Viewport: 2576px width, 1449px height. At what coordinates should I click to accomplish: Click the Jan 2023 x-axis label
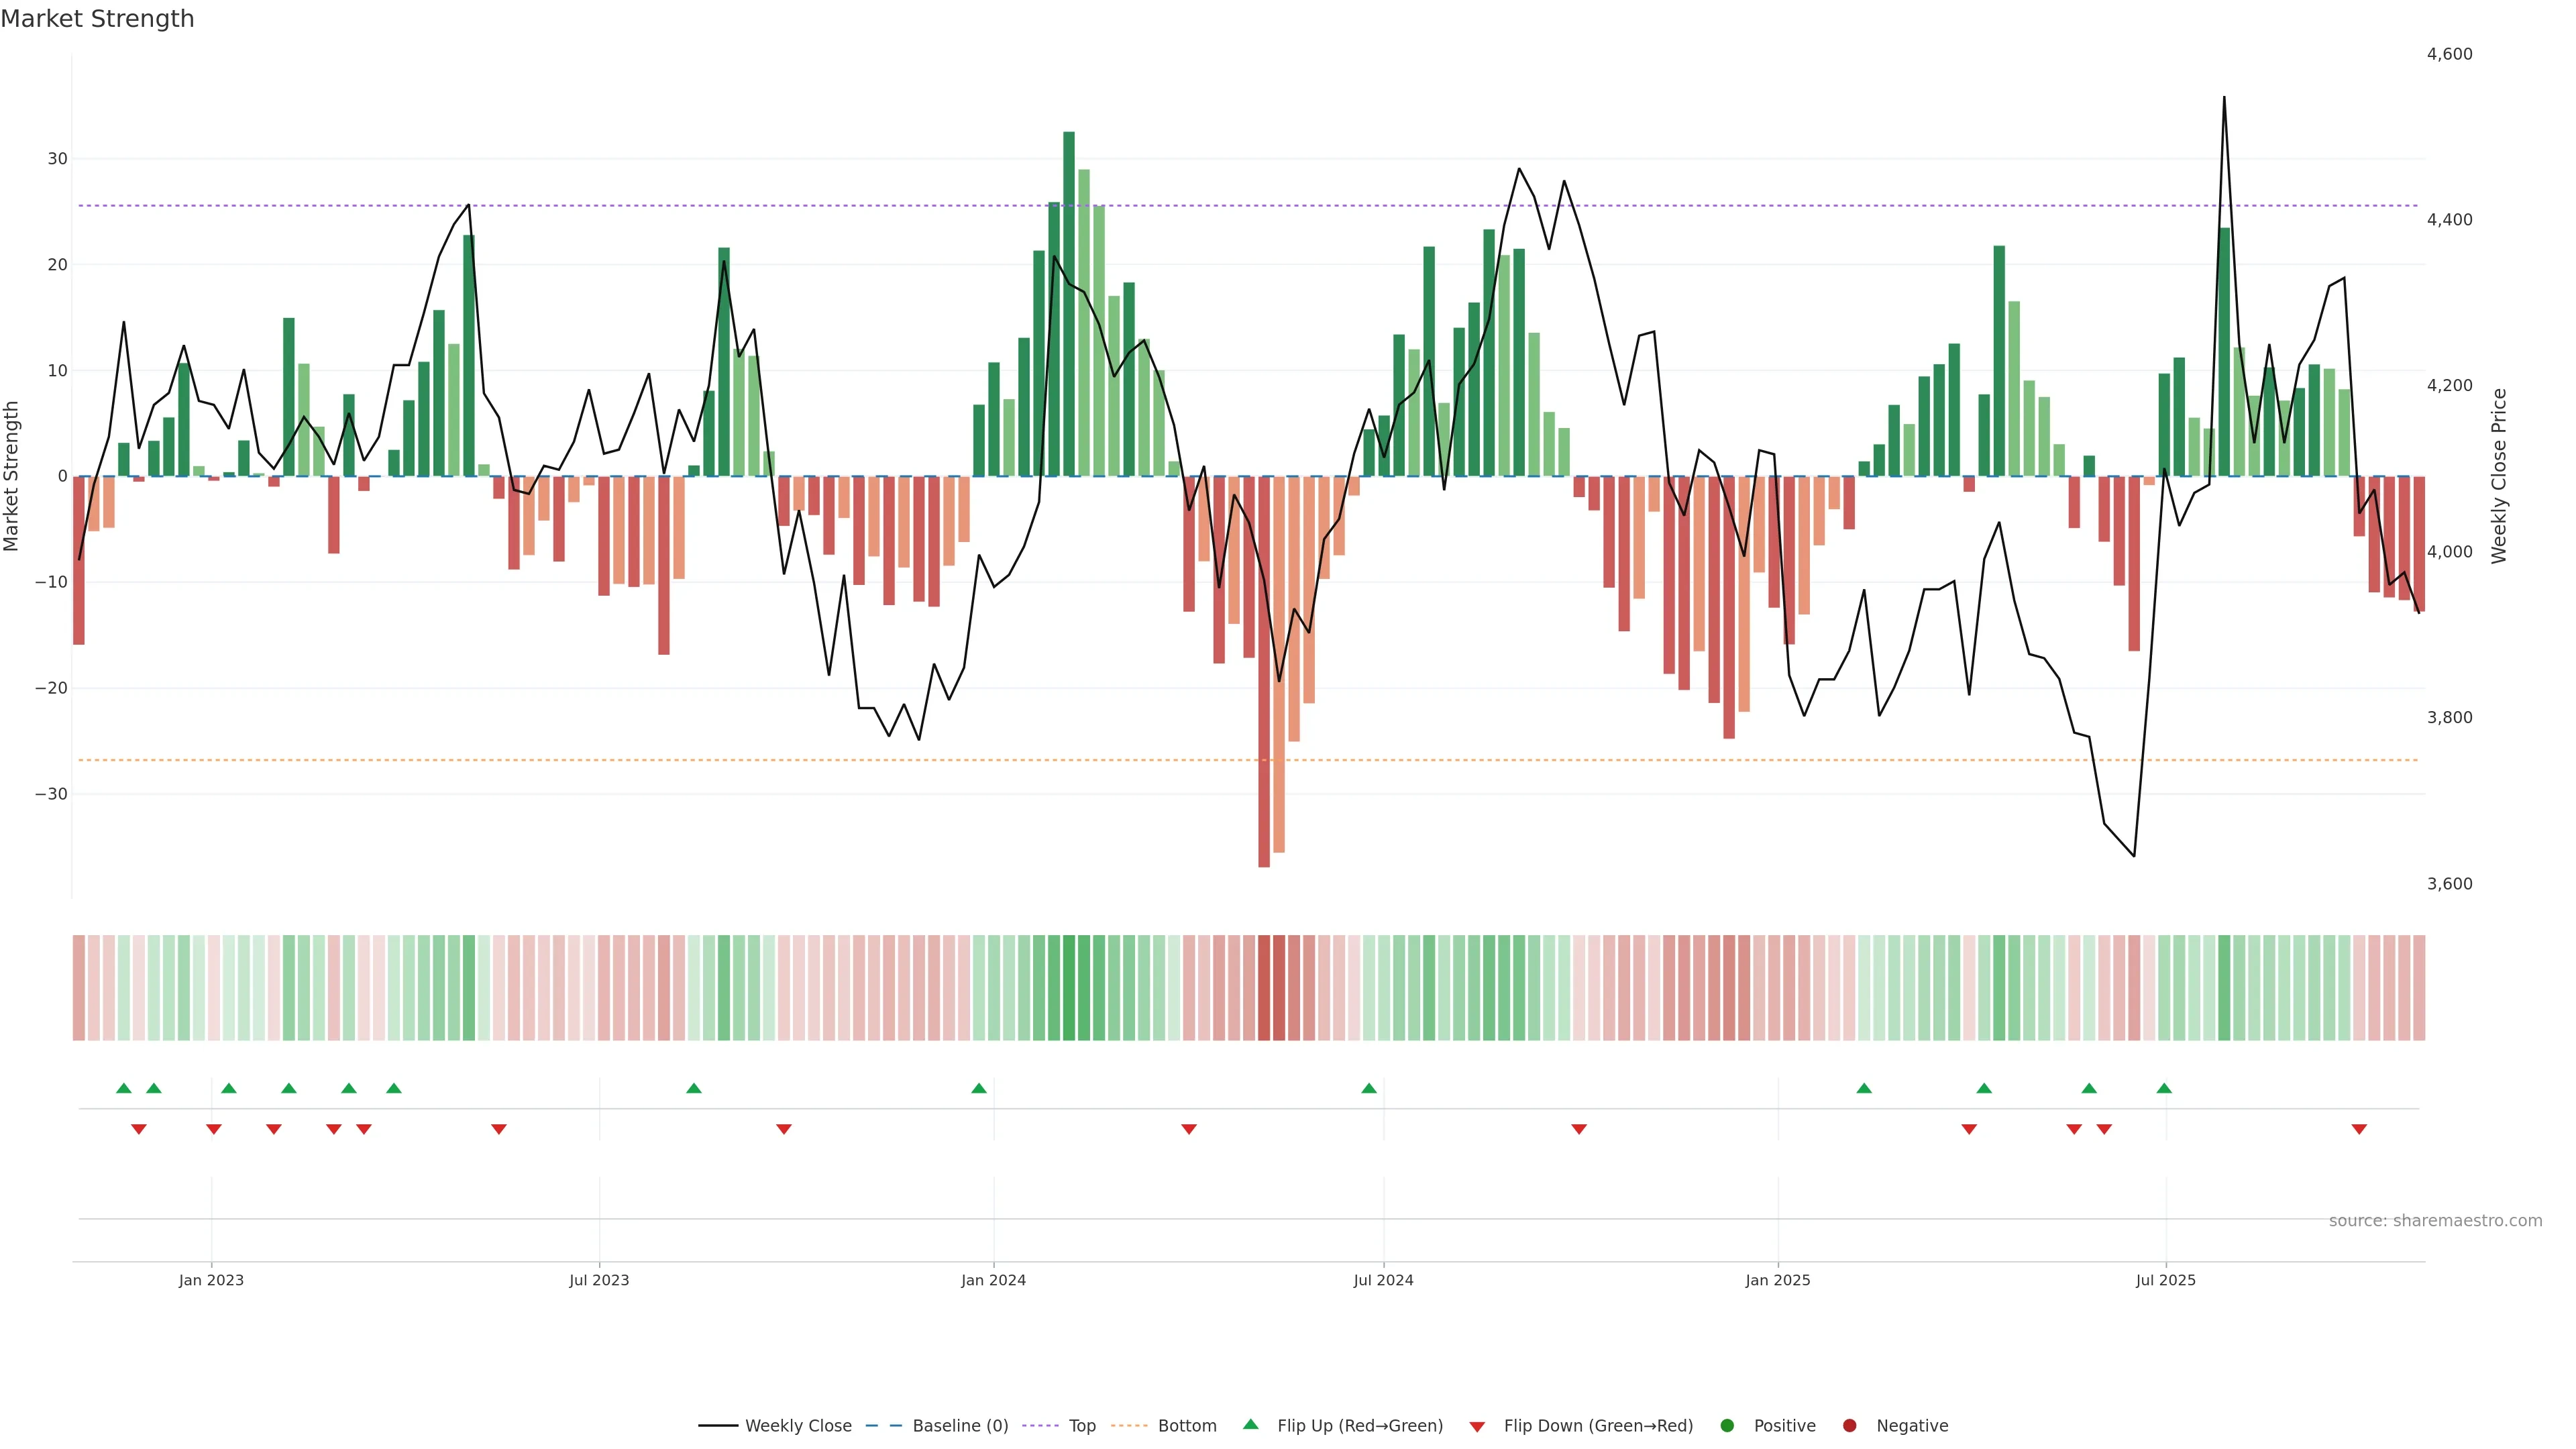[211, 1280]
